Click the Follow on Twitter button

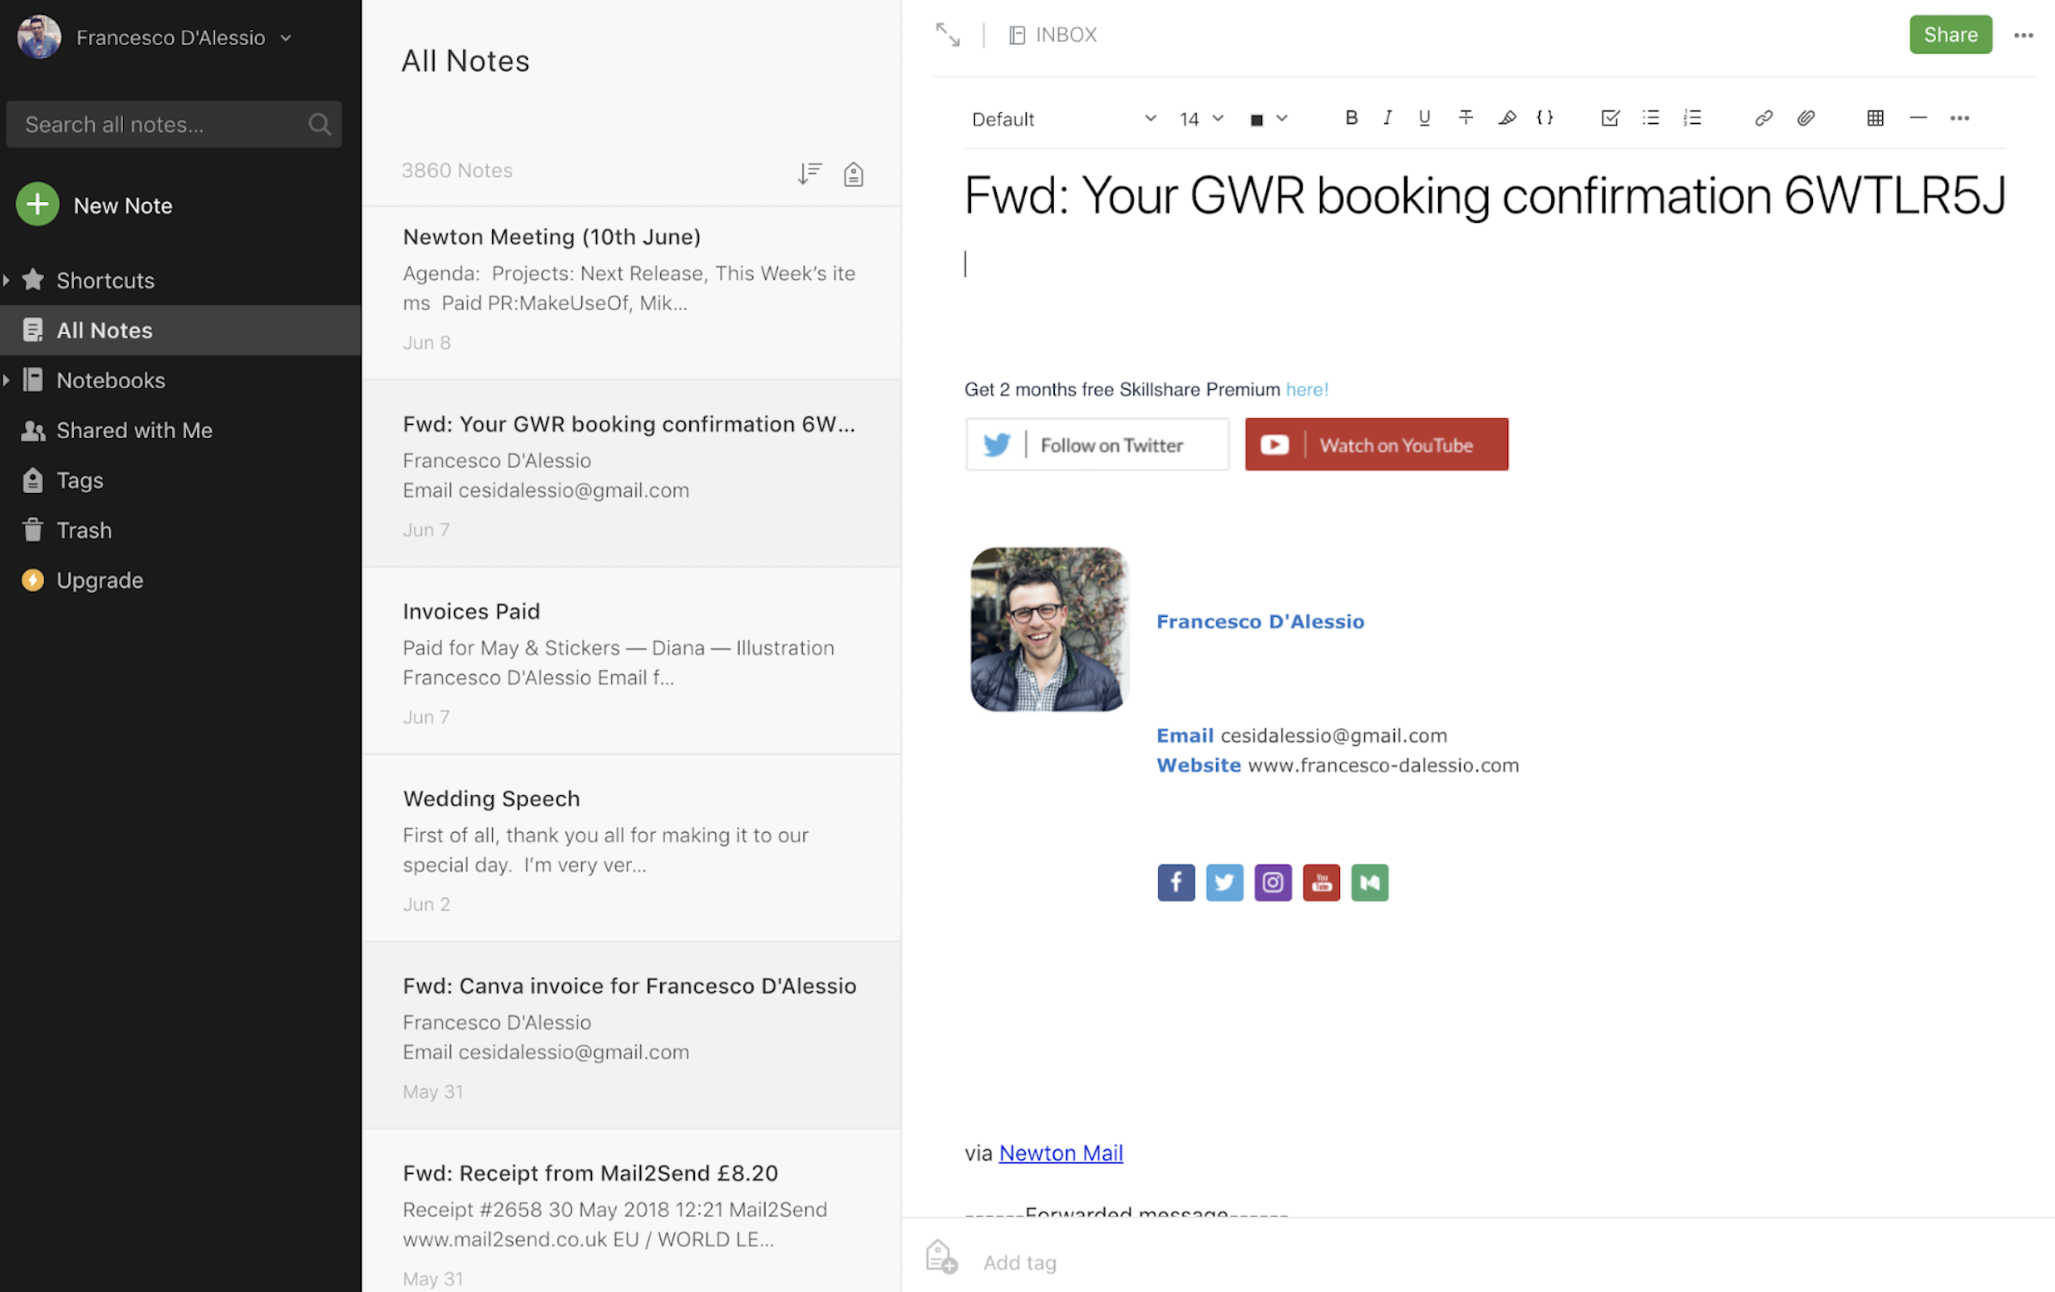[1097, 445]
